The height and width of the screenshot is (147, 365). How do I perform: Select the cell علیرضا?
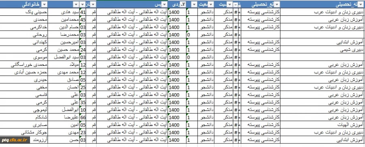pos(72,118)
